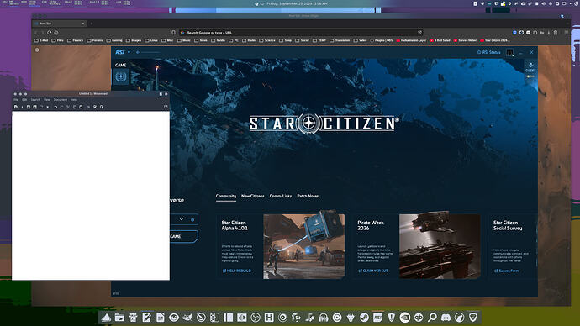The height and width of the screenshot is (326, 580).
Task: Select the Star Citizen game icon in launcher sidebar
Action: (120, 76)
